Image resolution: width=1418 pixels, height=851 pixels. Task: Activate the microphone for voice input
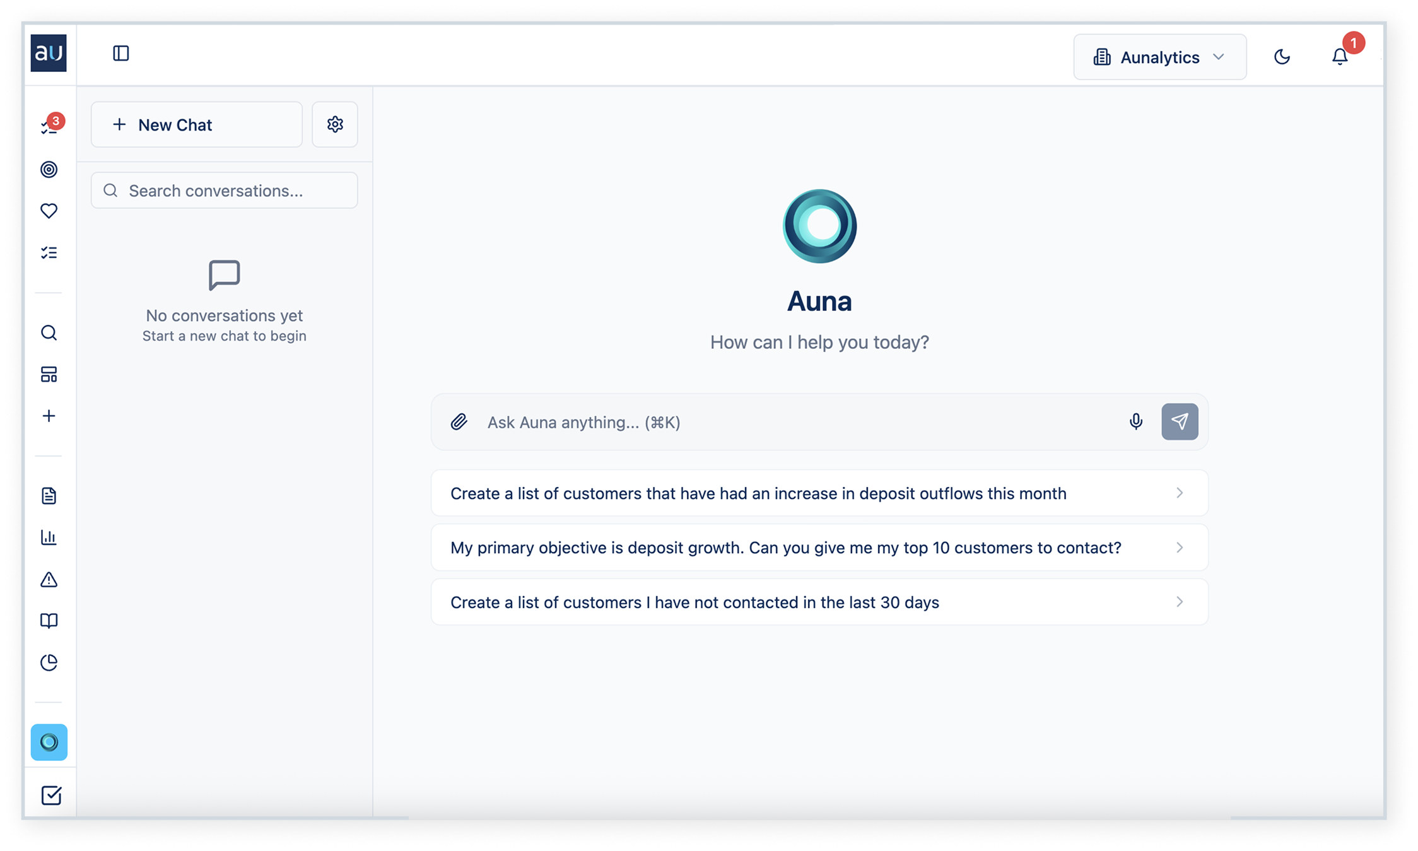1135,422
